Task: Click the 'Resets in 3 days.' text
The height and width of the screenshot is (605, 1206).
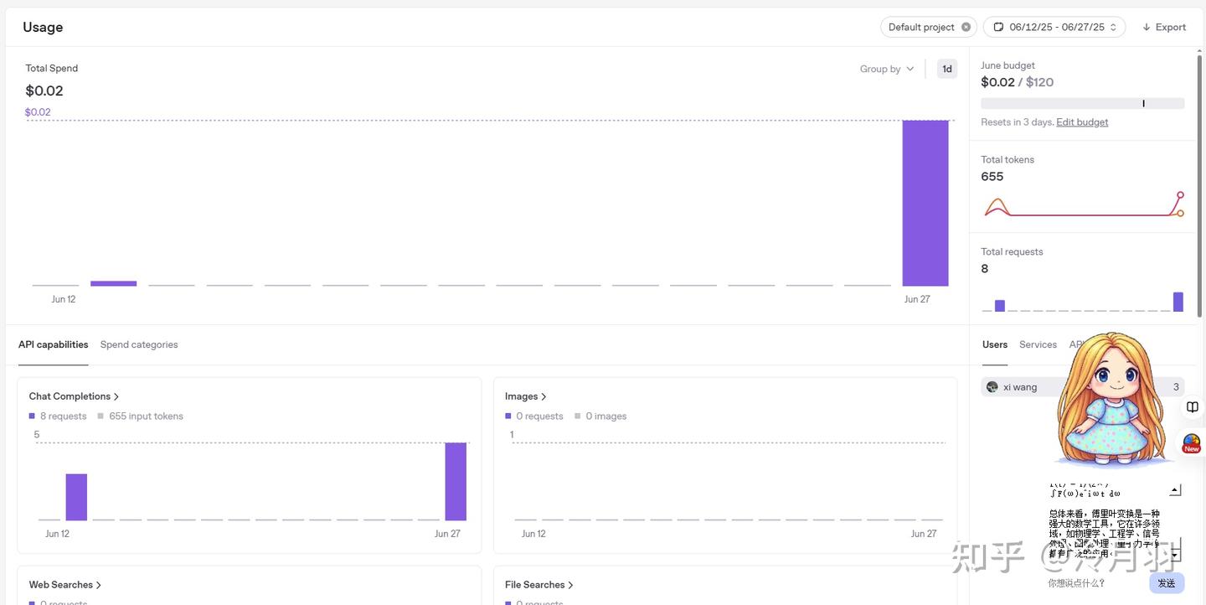Action: [x=1017, y=122]
